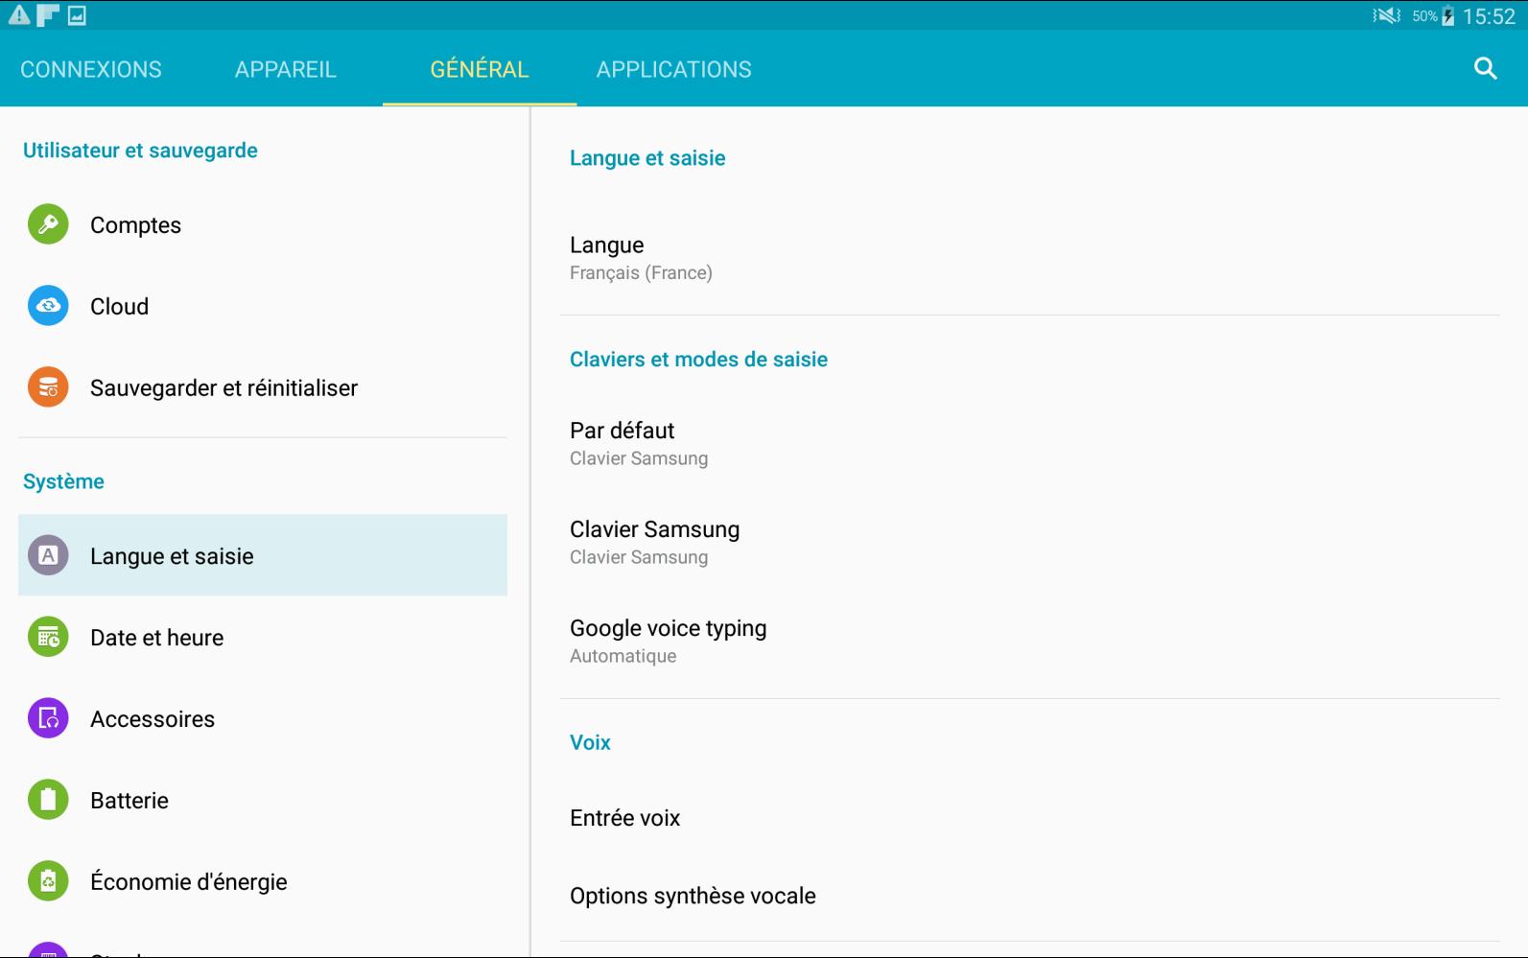Open Entrée voix option
The height and width of the screenshot is (958, 1528).
1030,818
